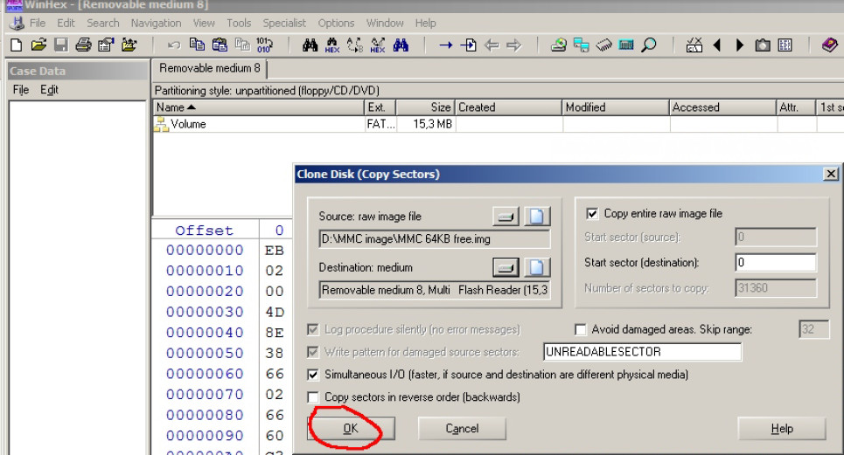Screen dimensions: 844x455
Task: Toggle Copy entire raw image file checkbox
Action: [x=592, y=214]
